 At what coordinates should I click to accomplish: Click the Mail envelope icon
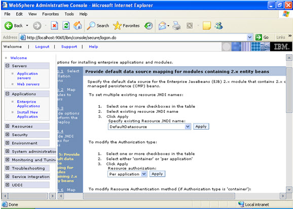(x=162, y=26)
